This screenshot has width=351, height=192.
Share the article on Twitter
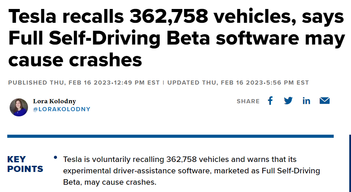point(288,101)
